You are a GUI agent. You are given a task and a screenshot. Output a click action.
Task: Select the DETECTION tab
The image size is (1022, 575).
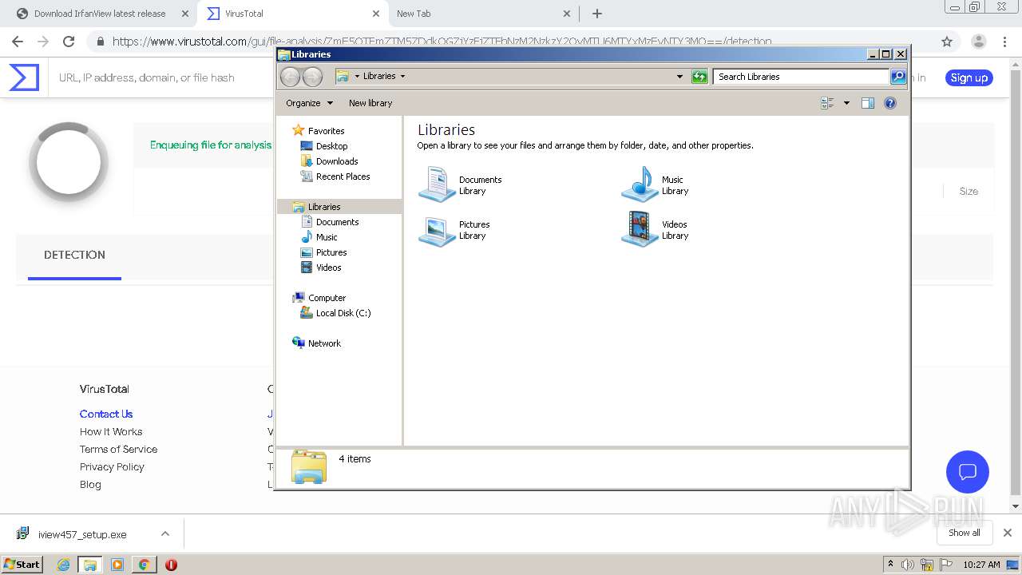click(x=74, y=255)
